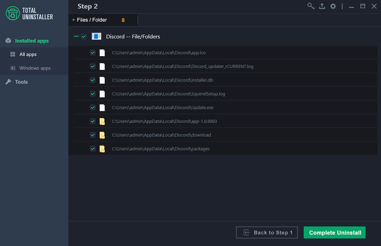Select the app-1.0.9003 folder path text
This screenshot has width=381, height=246.
[x=164, y=121]
